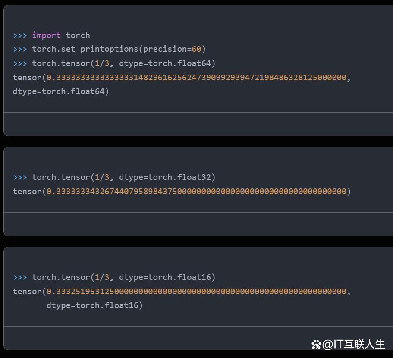Screen dimensions: 393x358
Task: Click the empty footer of the float32 block
Action: click(198, 224)
